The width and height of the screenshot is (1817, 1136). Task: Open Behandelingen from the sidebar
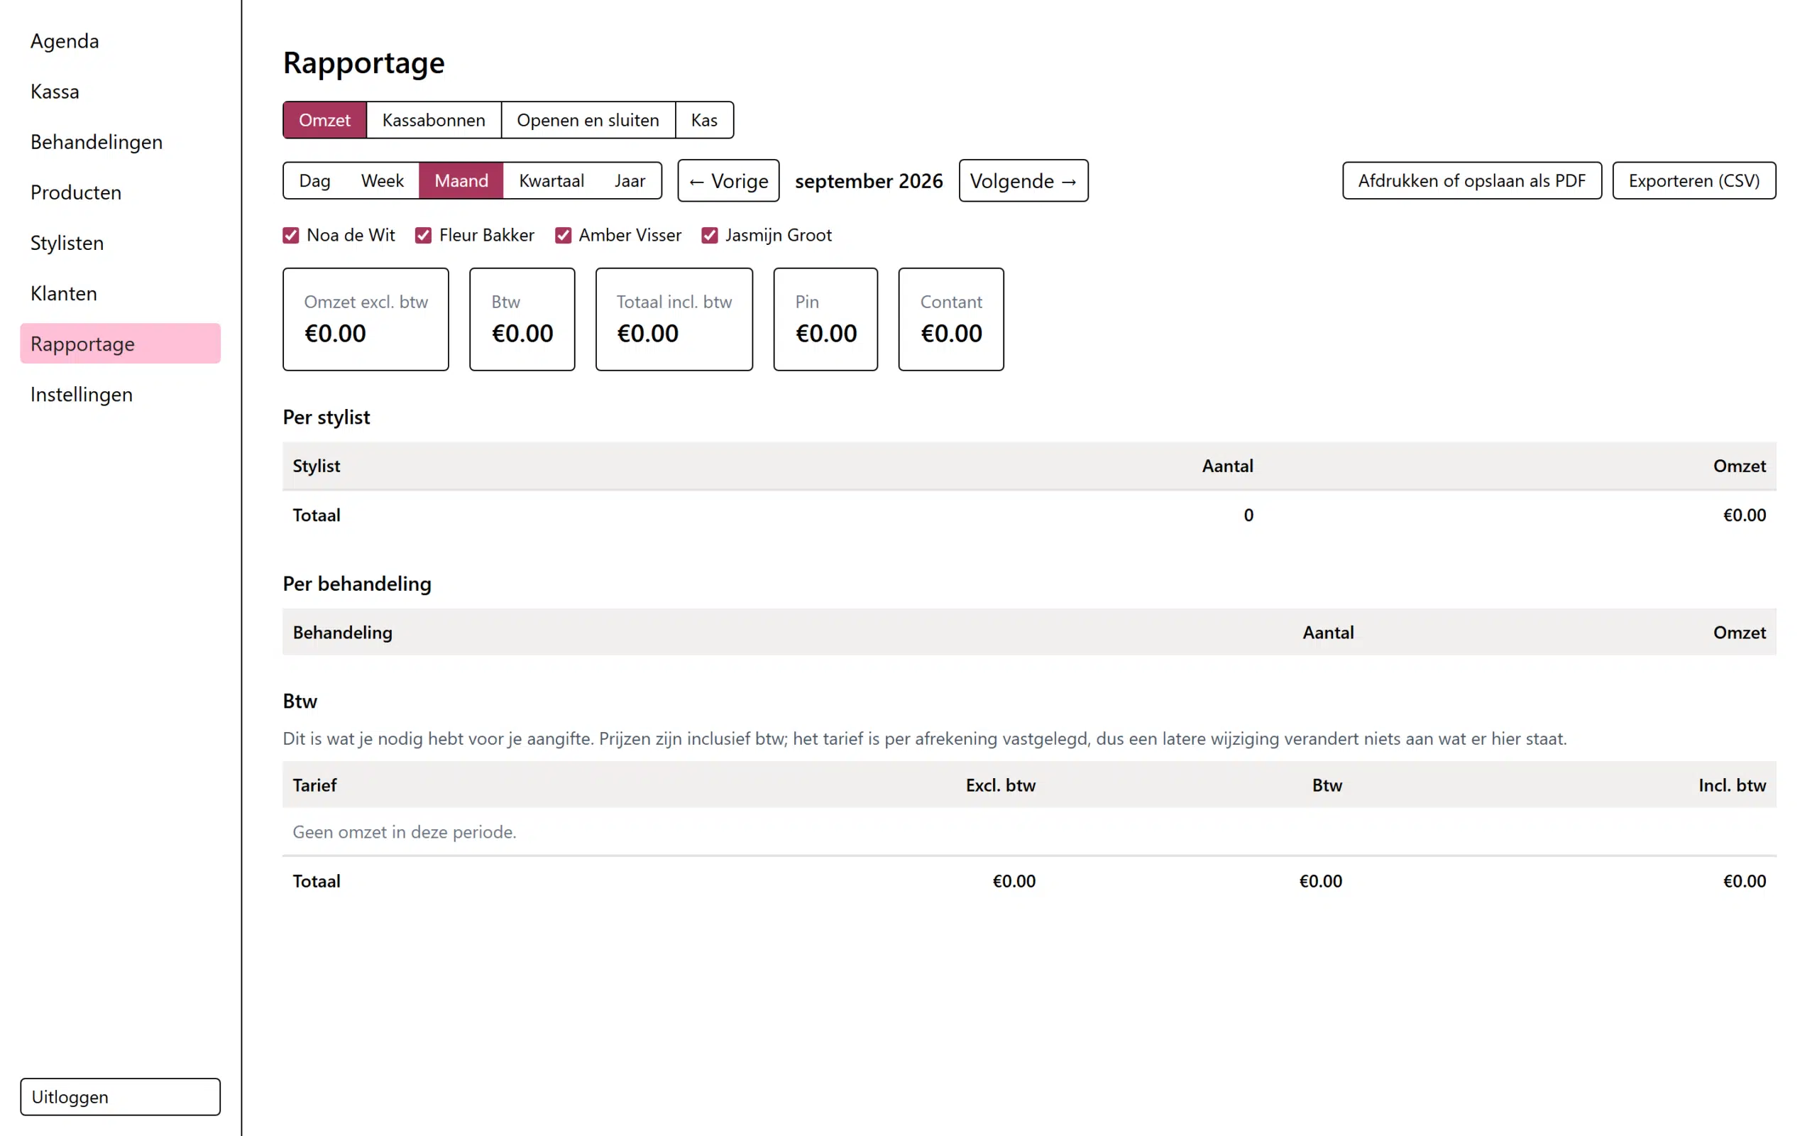point(120,142)
